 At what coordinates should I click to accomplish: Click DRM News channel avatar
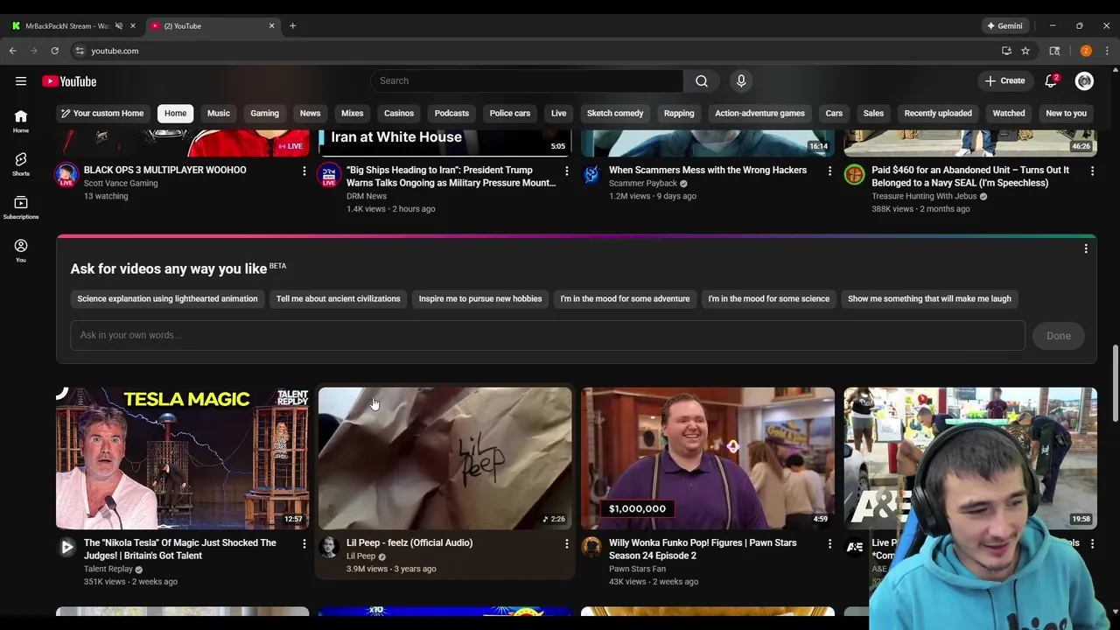329,174
